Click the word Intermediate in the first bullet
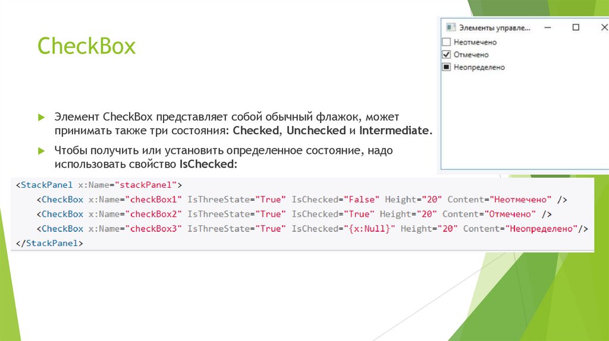Screen dimensions: 609x341 [395, 131]
